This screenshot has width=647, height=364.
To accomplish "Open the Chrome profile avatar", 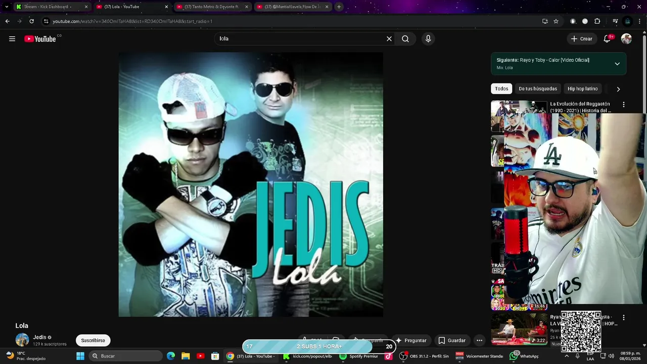I will point(627,21).
